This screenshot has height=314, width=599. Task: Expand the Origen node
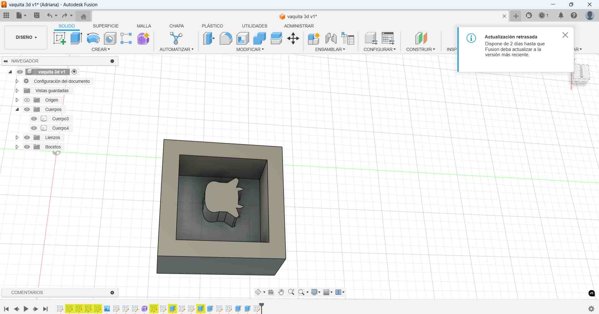click(x=17, y=100)
